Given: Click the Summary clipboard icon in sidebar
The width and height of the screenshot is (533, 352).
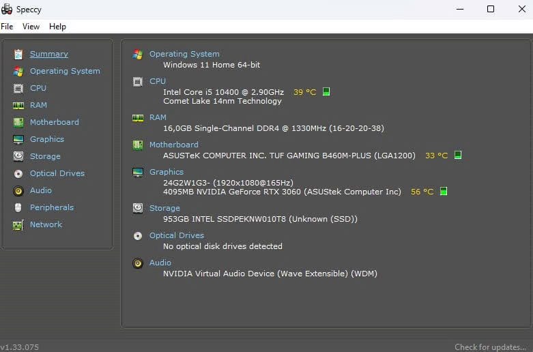Looking at the screenshot, I should point(18,55).
